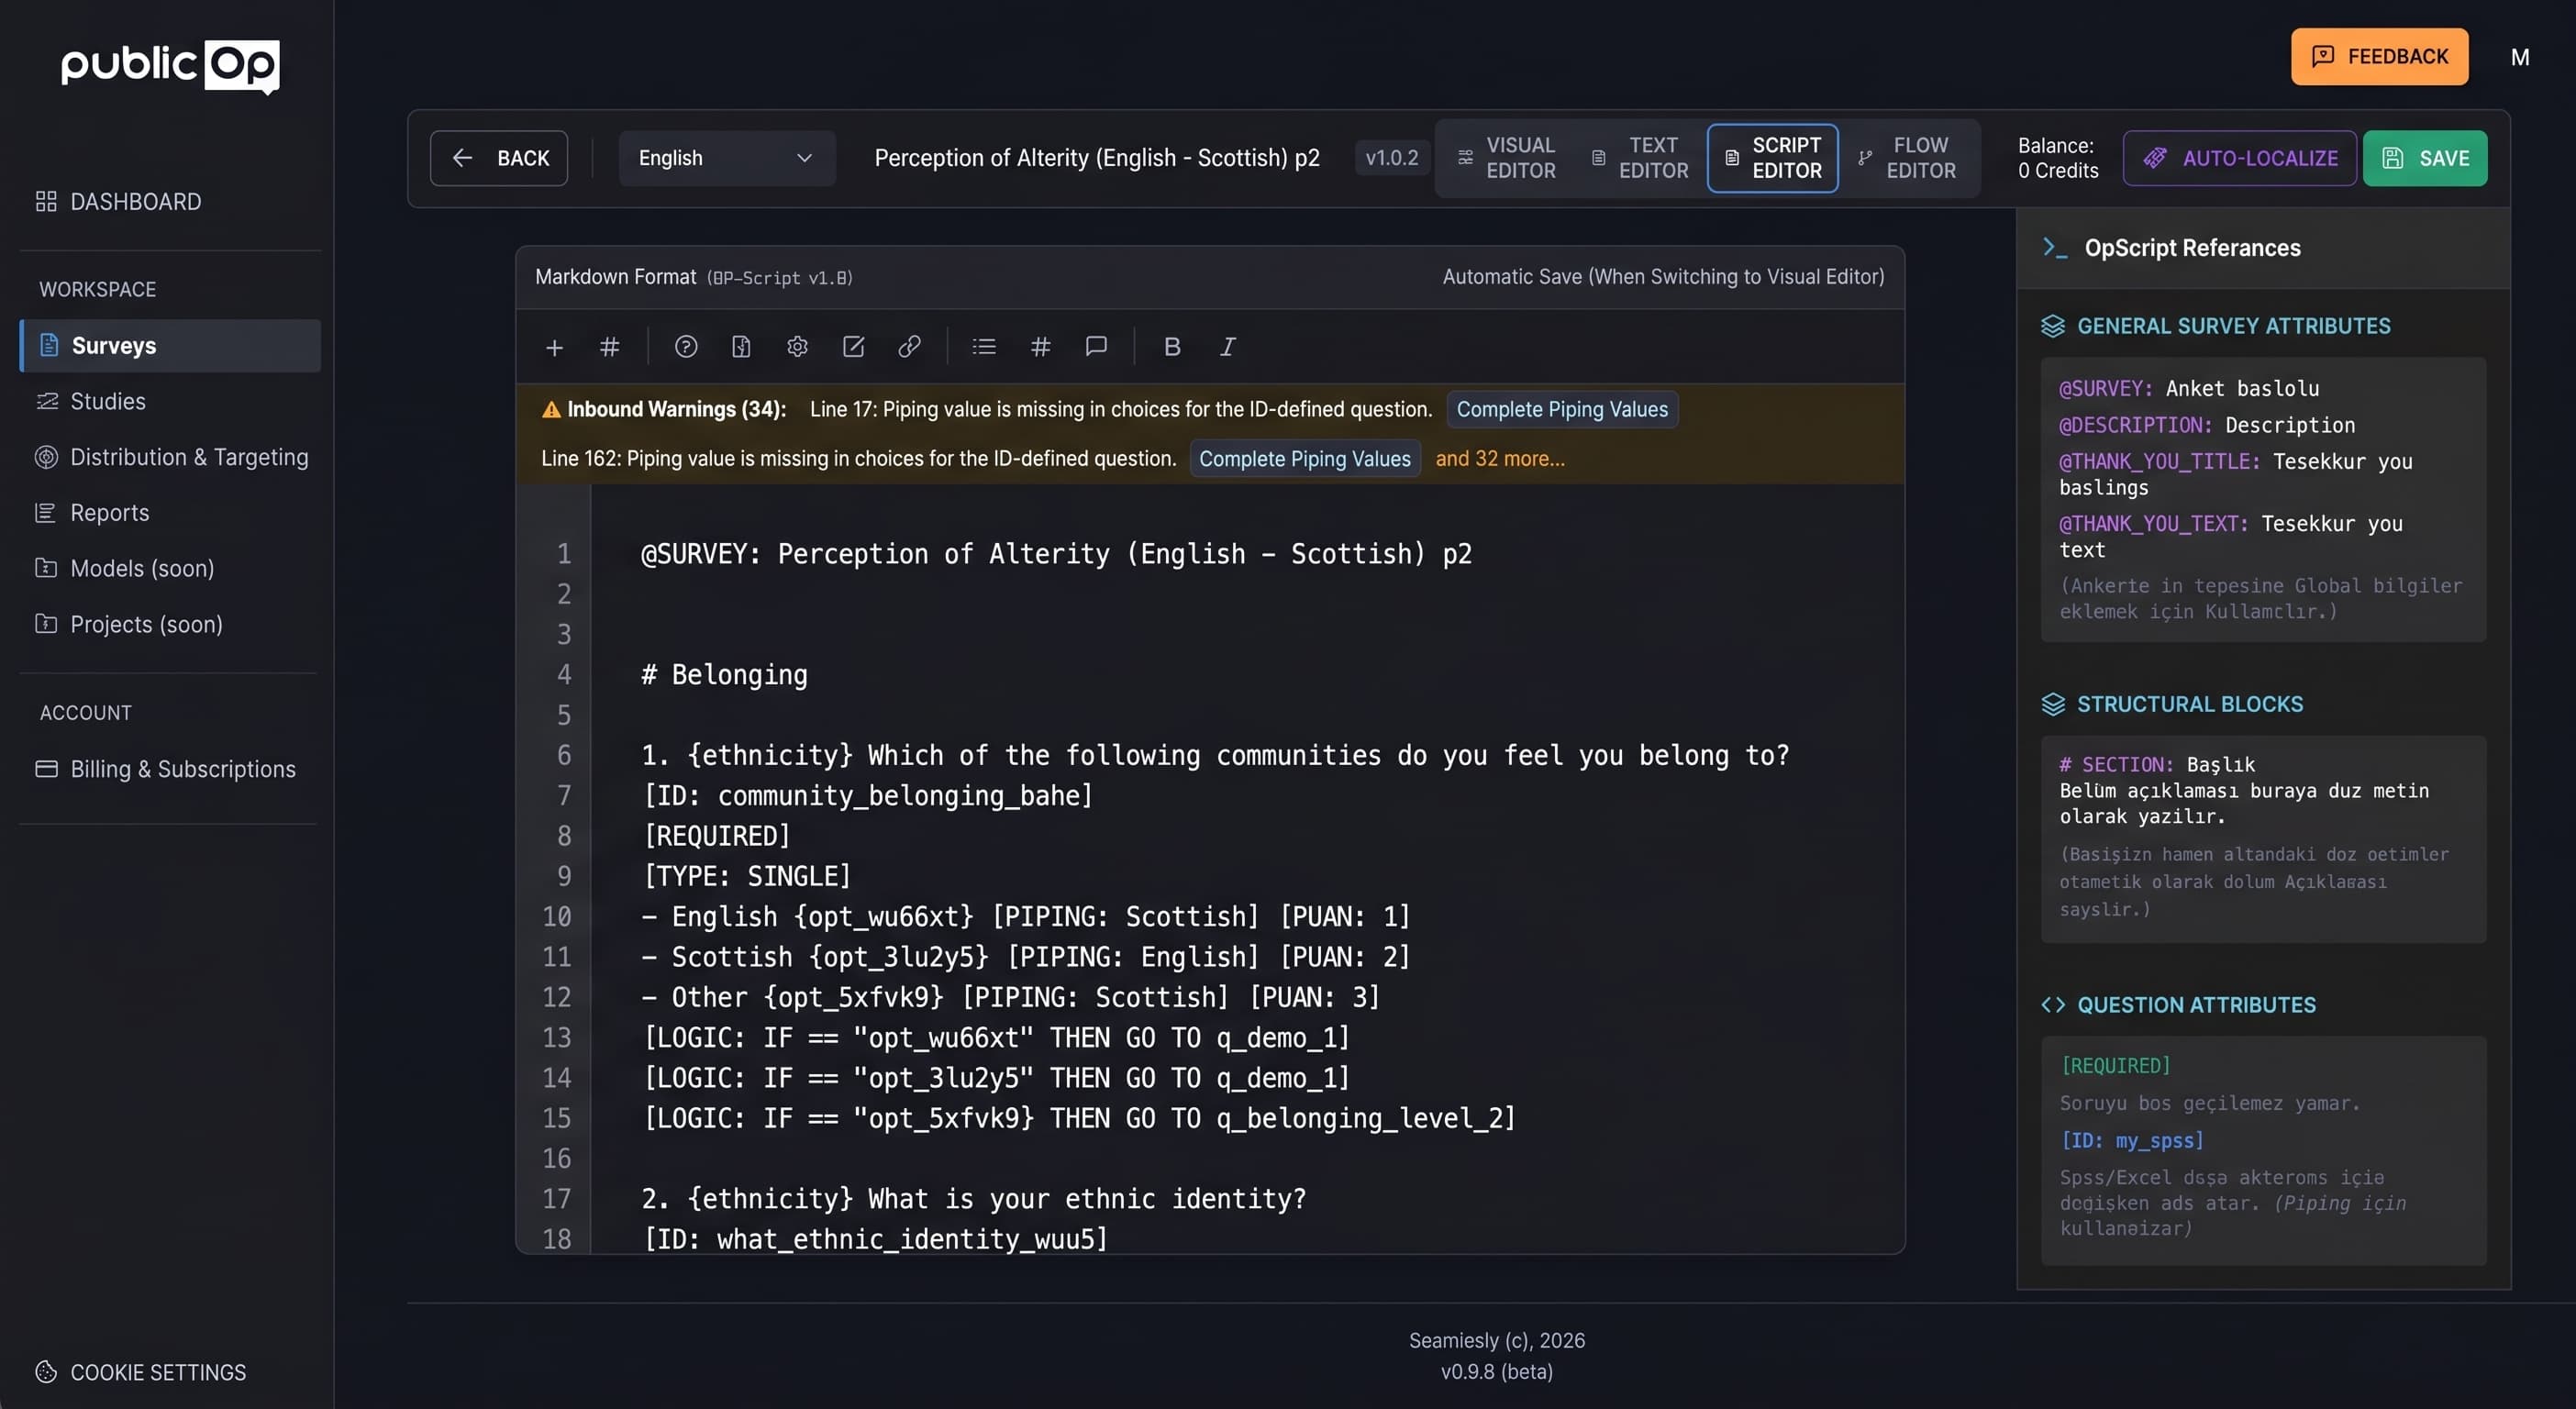The image size is (2576, 1409).
Task: Toggle bold formatting
Action: 1172,347
